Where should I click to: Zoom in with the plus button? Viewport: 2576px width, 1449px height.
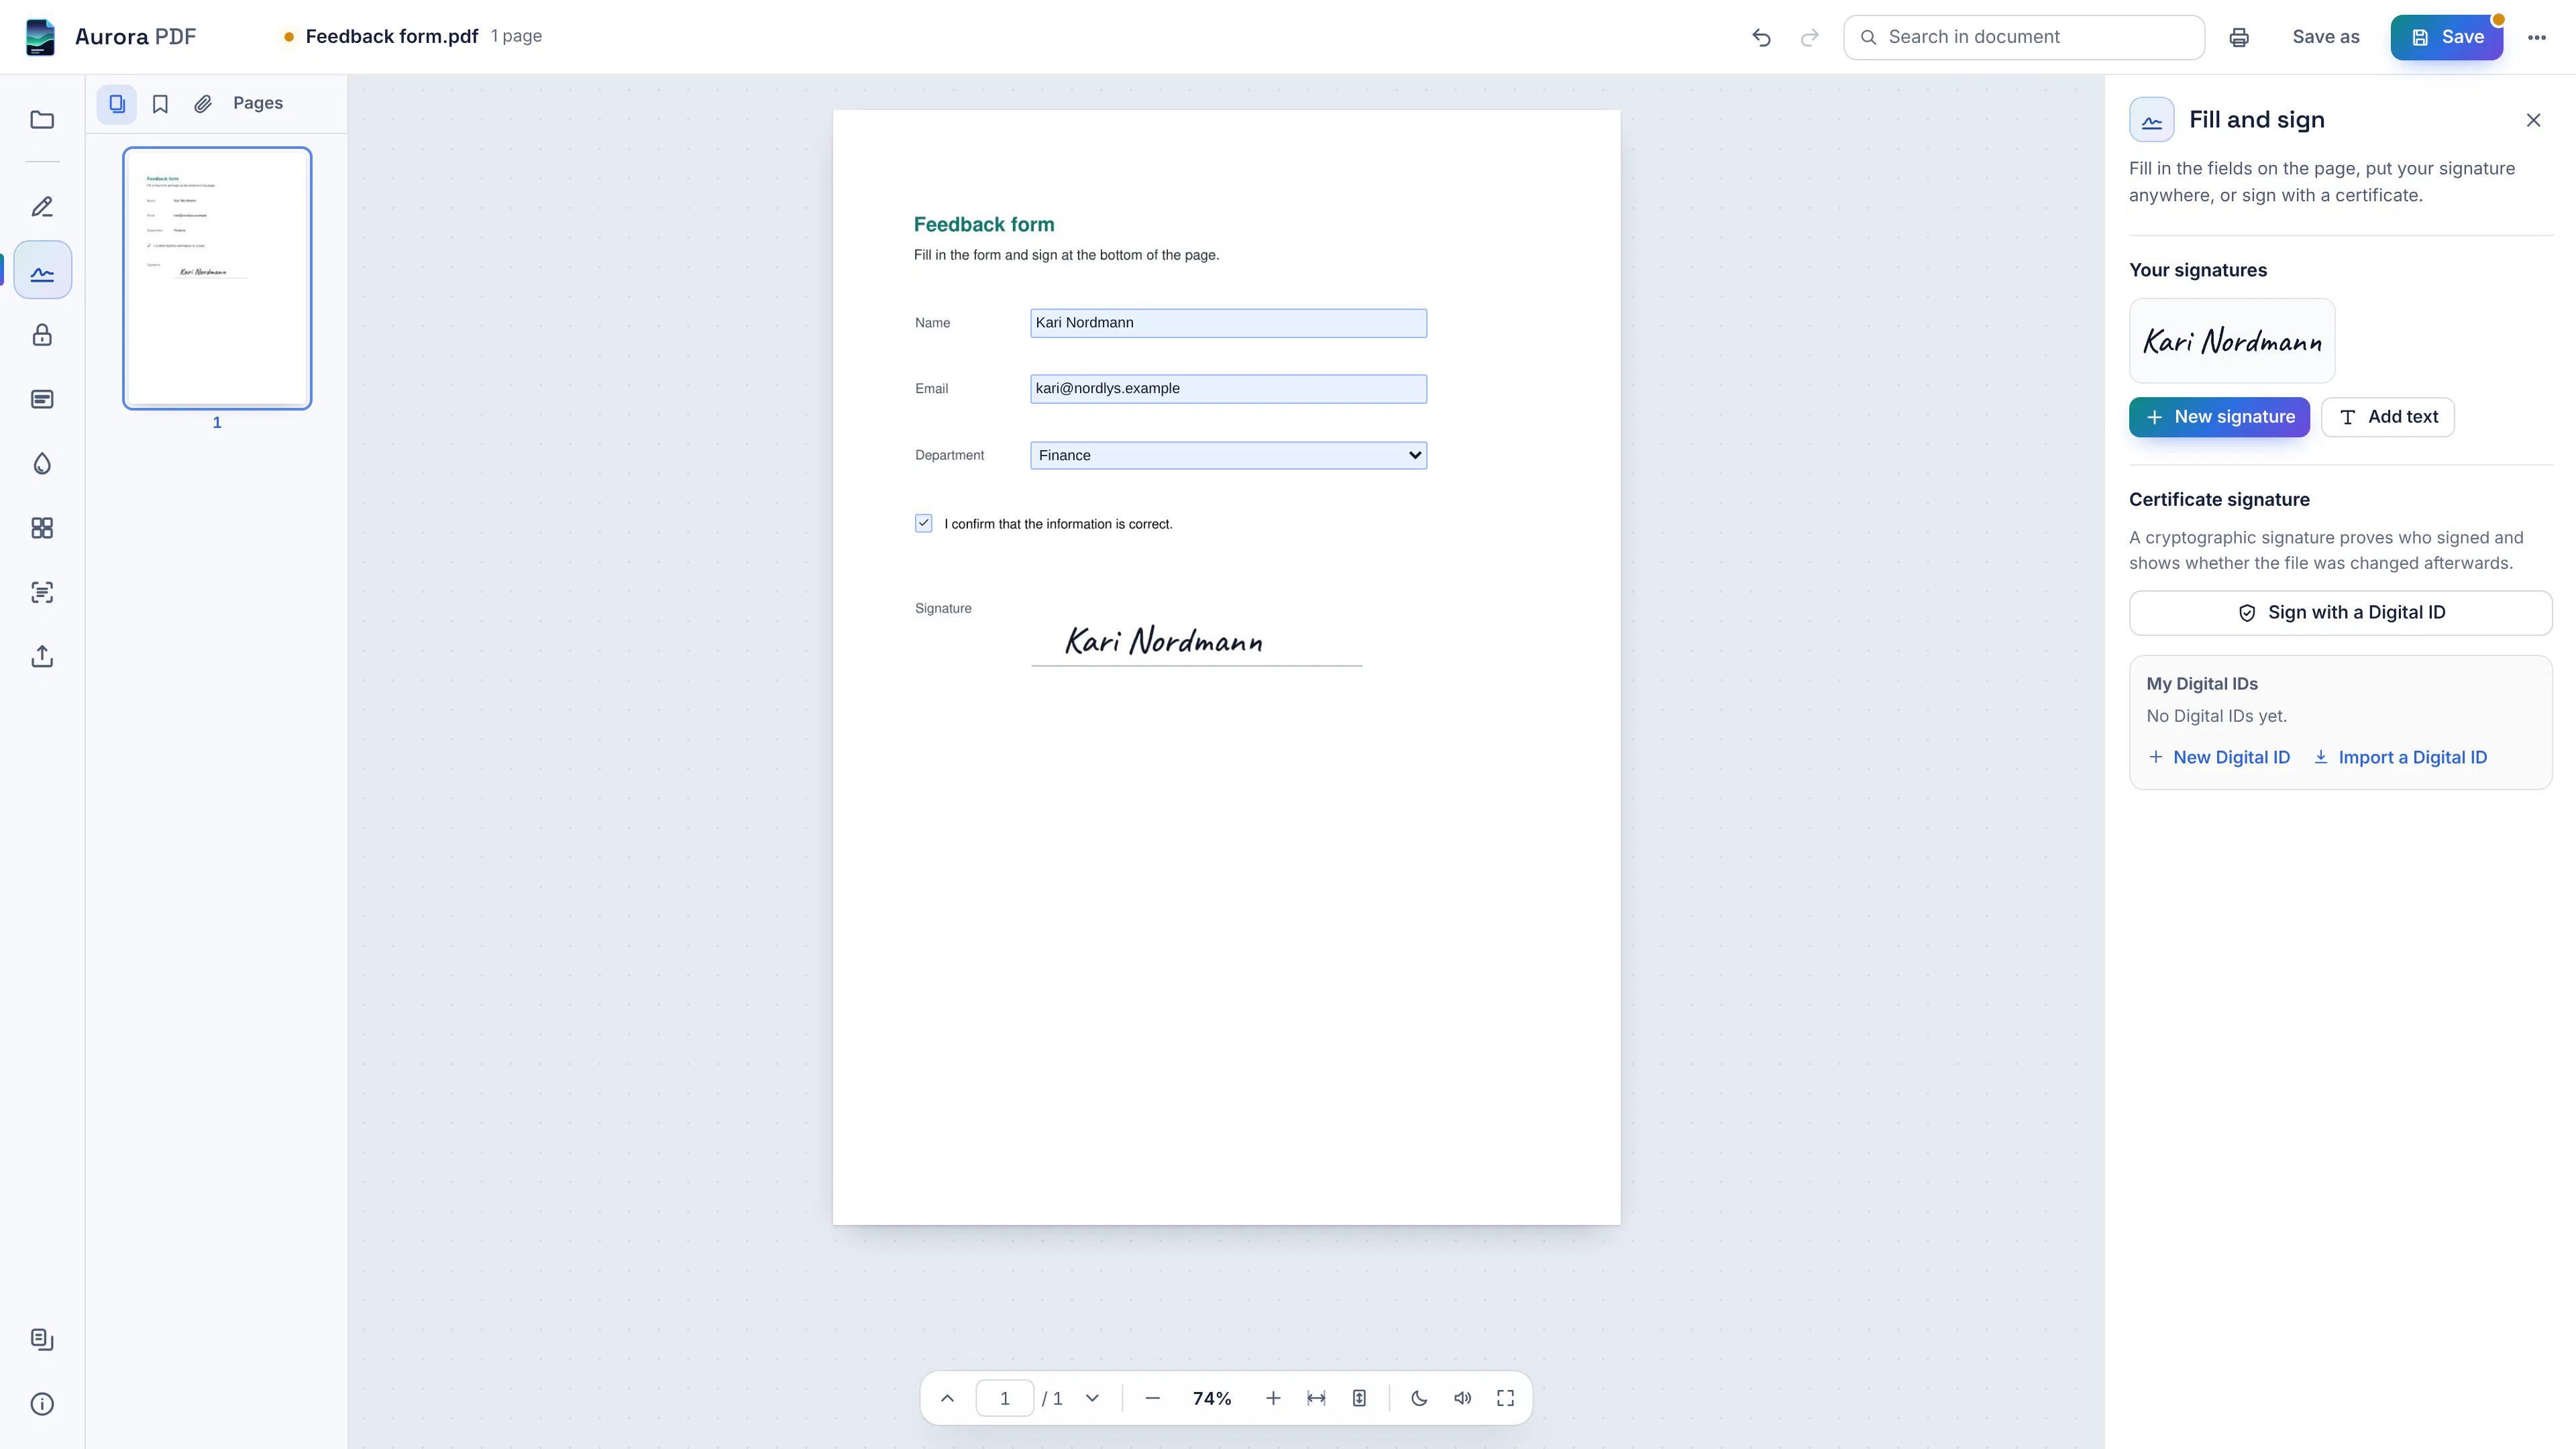(x=1273, y=1398)
